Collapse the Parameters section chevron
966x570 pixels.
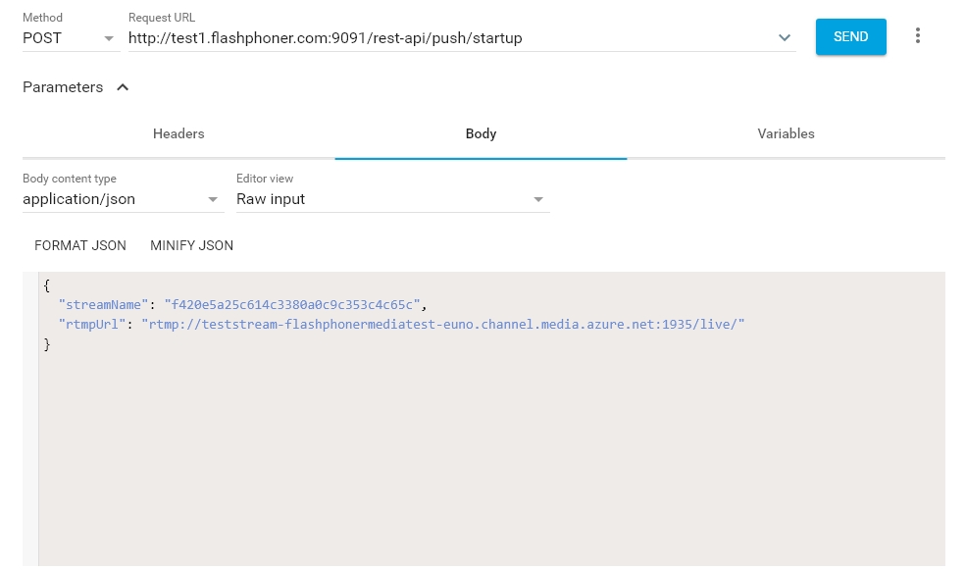pos(123,87)
